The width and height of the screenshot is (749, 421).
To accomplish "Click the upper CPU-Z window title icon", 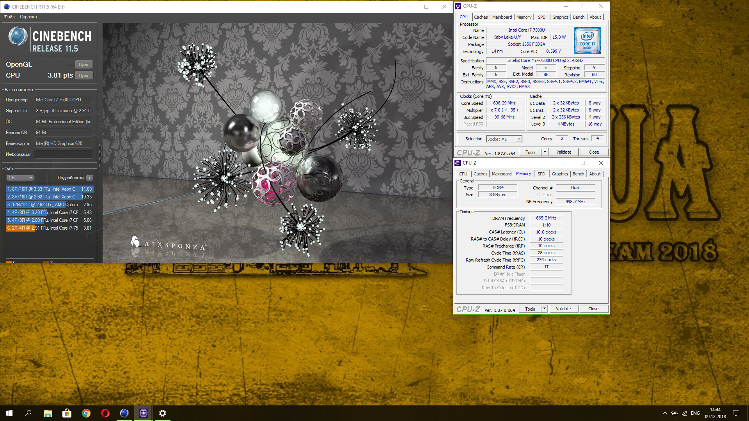I will pyautogui.click(x=458, y=6).
